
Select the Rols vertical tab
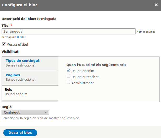point(8,90)
